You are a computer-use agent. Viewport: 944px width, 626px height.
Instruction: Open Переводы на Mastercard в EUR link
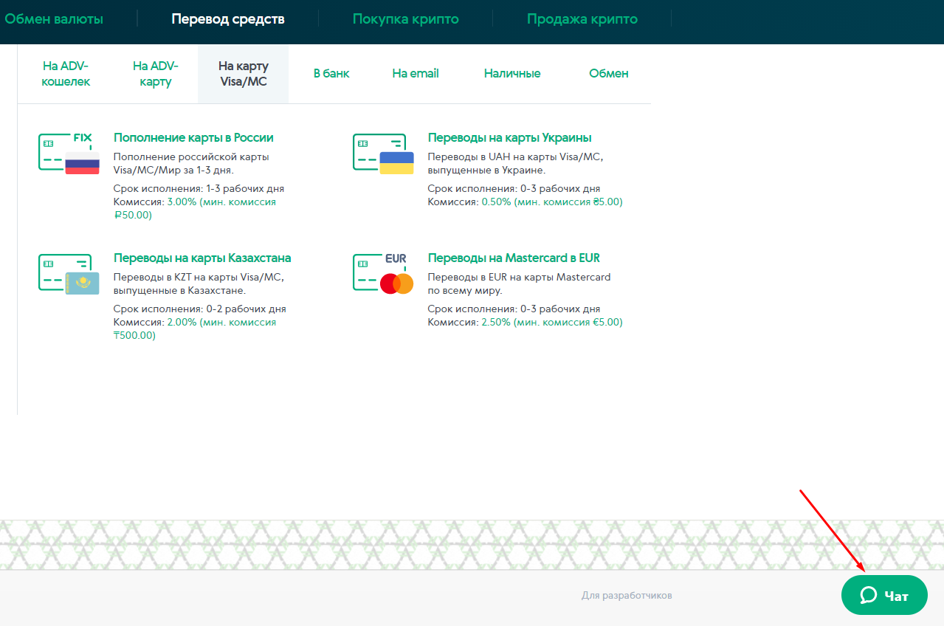(x=514, y=258)
